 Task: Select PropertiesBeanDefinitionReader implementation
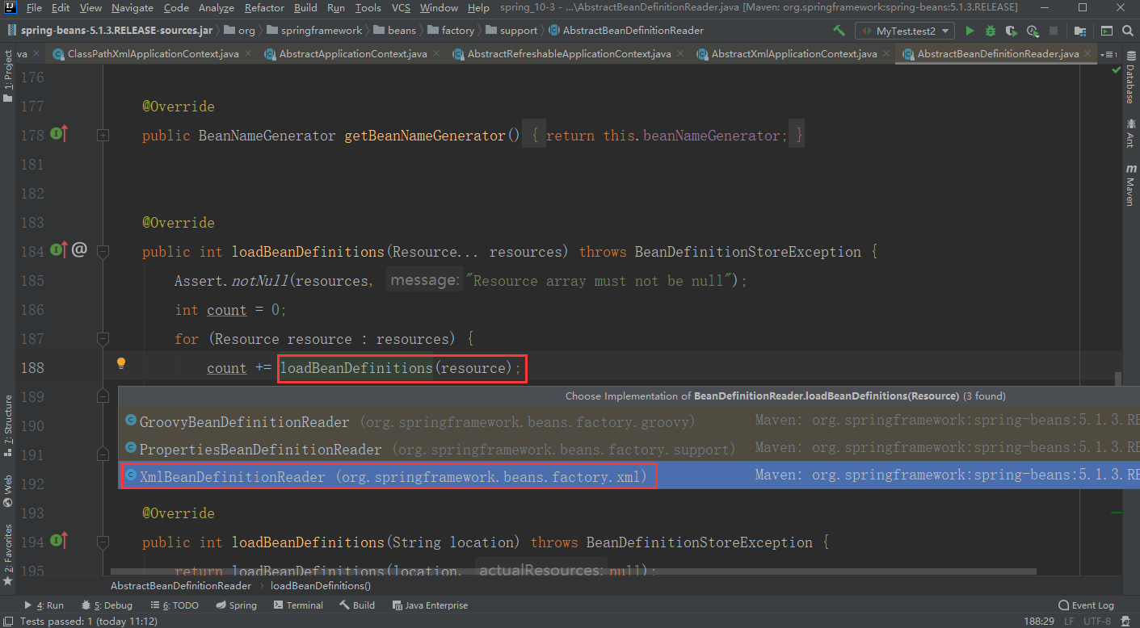tap(629, 449)
